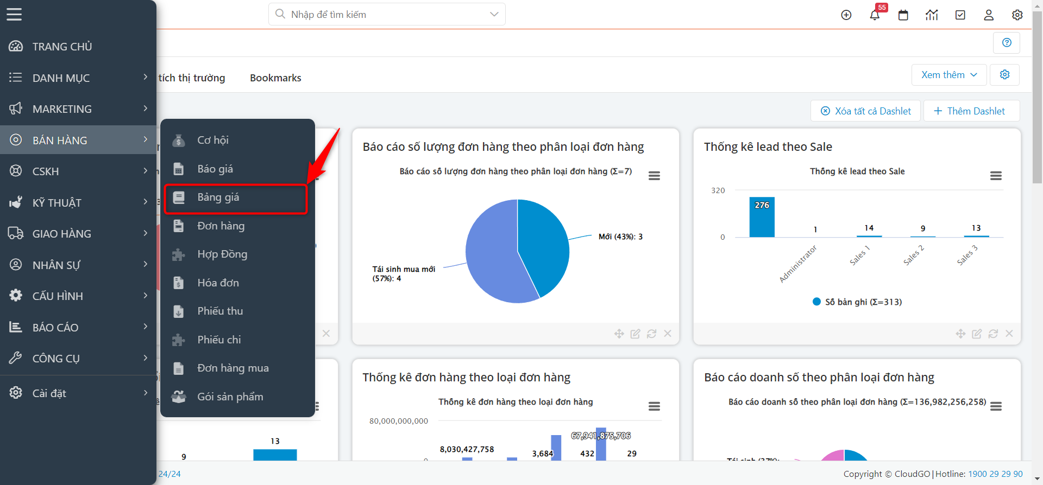Image resolution: width=1043 pixels, height=485 pixels.
Task: Edit the order count report dashlet
Action: (x=636, y=334)
